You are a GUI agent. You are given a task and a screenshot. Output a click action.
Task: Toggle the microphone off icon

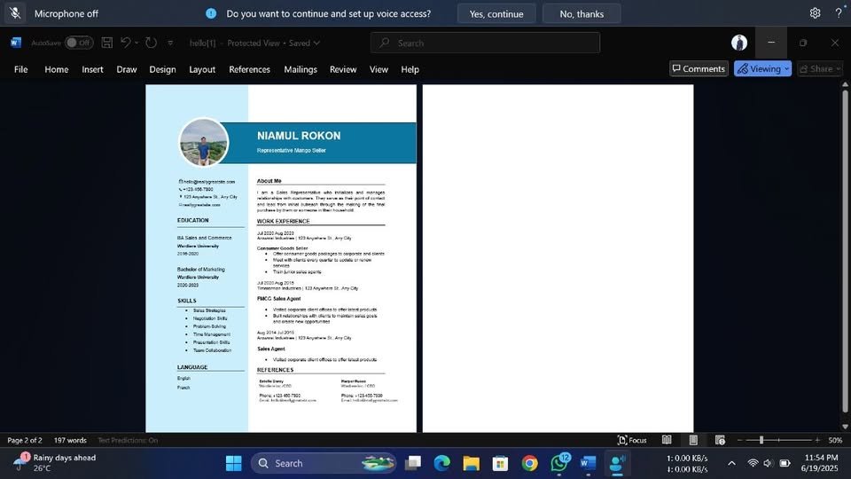pos(15,13)
